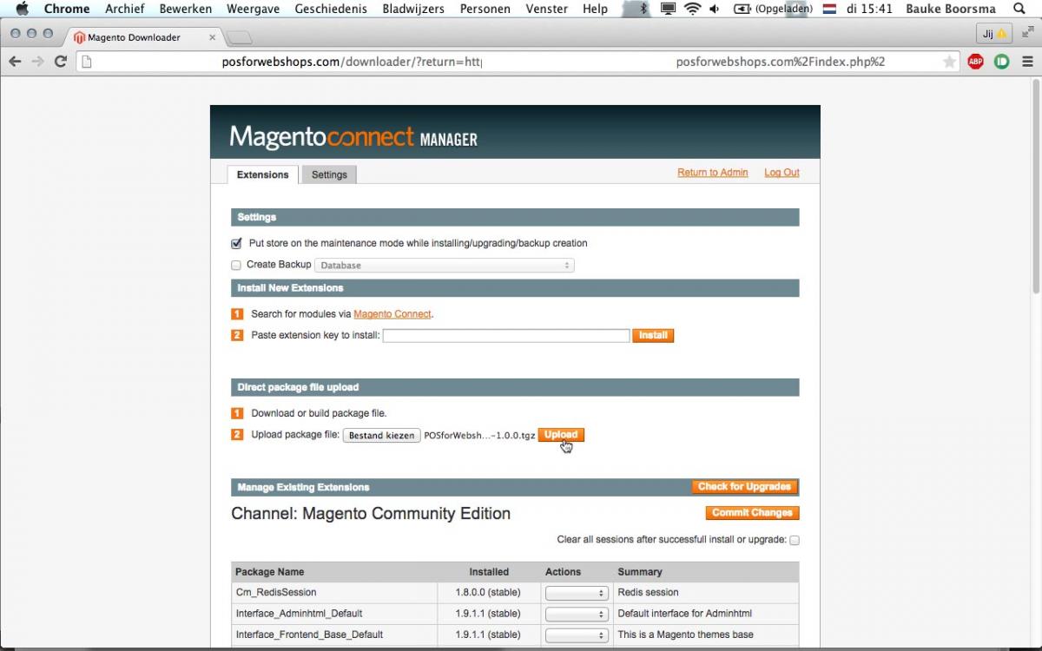1042x651 pixels.
Task: Open the Magento Connect link
Action: click(392, 314)
